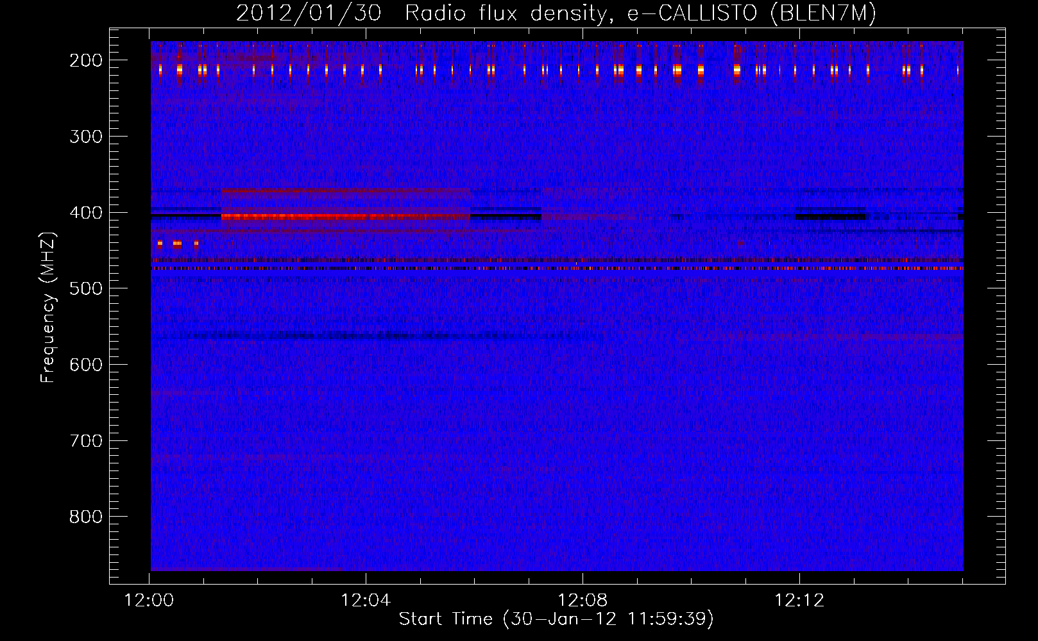Click the 800 frequency tick label

[85, 517]
